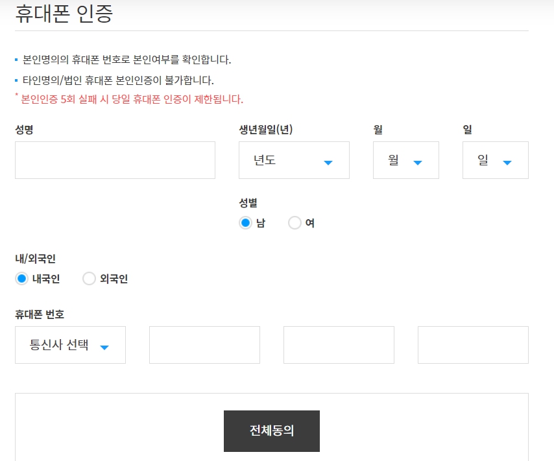Image resolution: width=554 pixels, height=461 pixels.
Task: Open the 일 day dropdown
Action: pos(495,160)
